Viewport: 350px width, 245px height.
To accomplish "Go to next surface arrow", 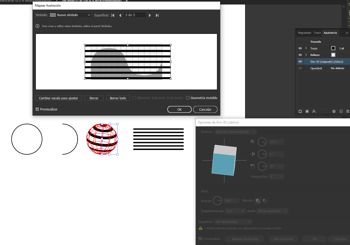I will [x=150, y=15].
